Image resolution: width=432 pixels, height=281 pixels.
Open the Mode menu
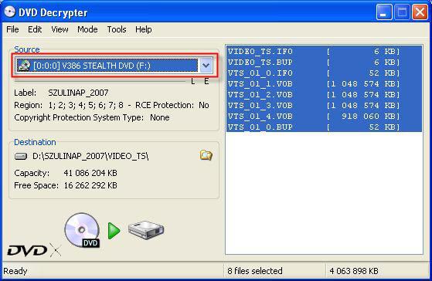[x=87, y=29]
